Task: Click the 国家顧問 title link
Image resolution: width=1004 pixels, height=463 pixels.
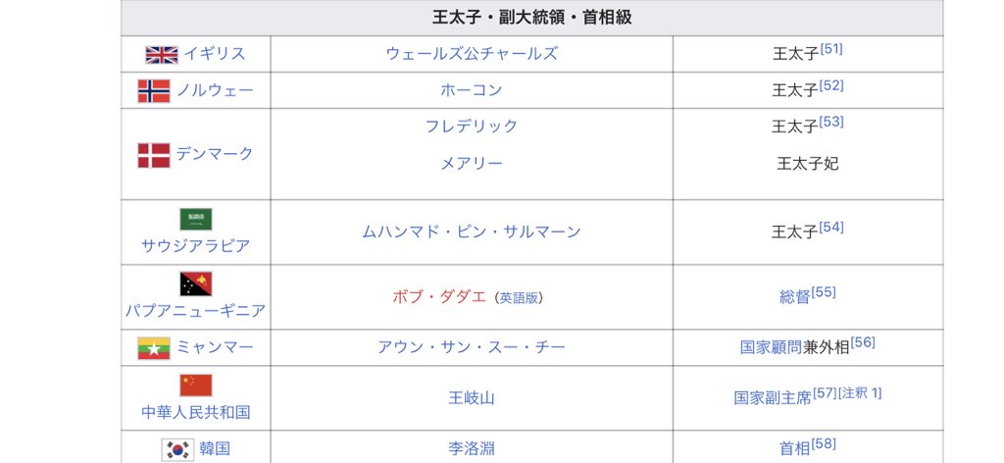Action: coord(771,348)
